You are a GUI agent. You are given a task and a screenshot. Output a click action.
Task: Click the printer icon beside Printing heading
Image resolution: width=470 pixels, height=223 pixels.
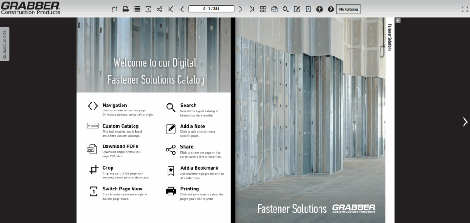[171, 191]
